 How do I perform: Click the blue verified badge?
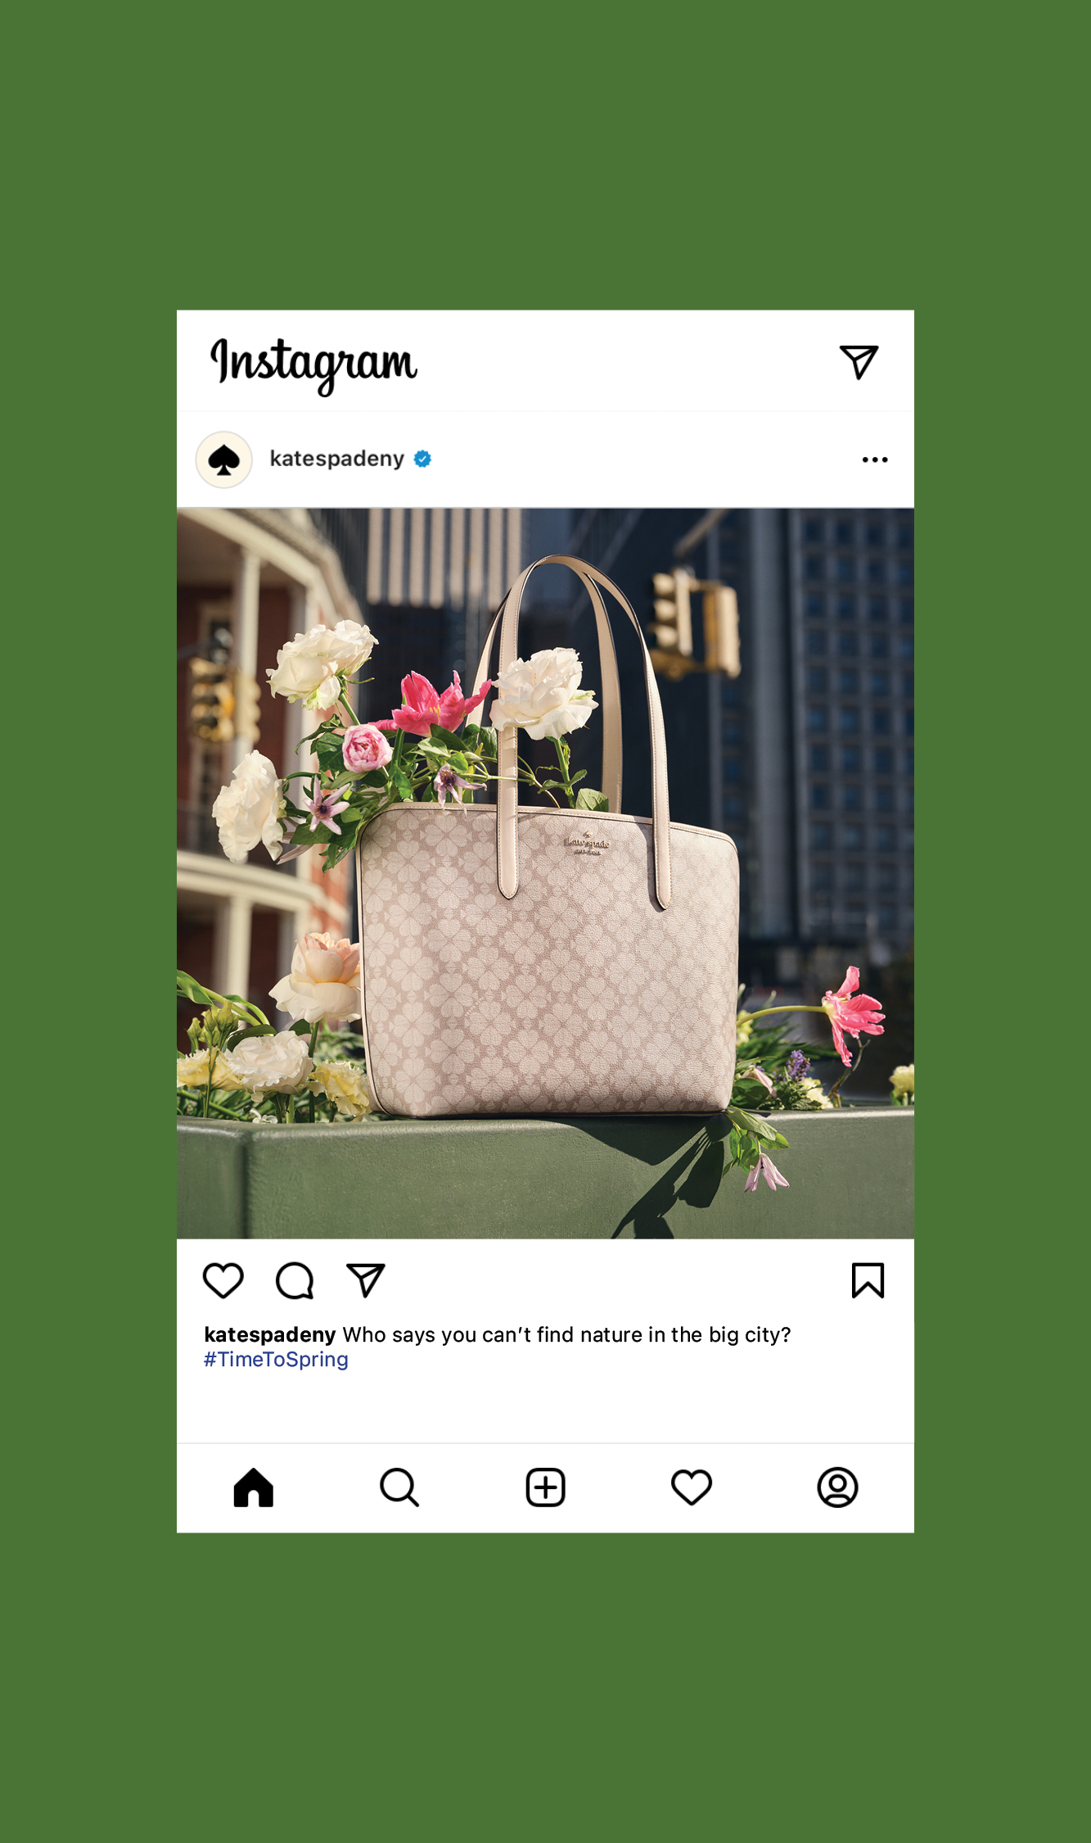click(422, 459)
